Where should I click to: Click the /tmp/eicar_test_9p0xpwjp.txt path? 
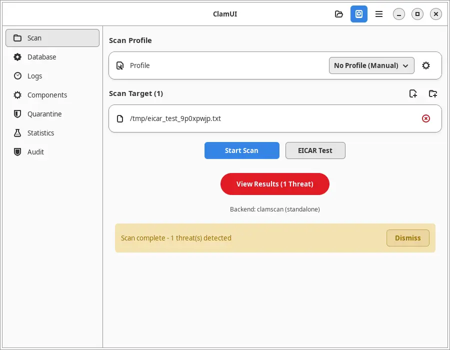point(175,118)
